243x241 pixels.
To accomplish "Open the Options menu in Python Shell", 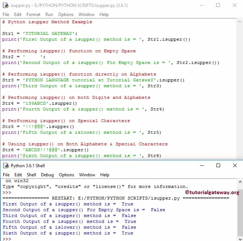I will point(66,175).
